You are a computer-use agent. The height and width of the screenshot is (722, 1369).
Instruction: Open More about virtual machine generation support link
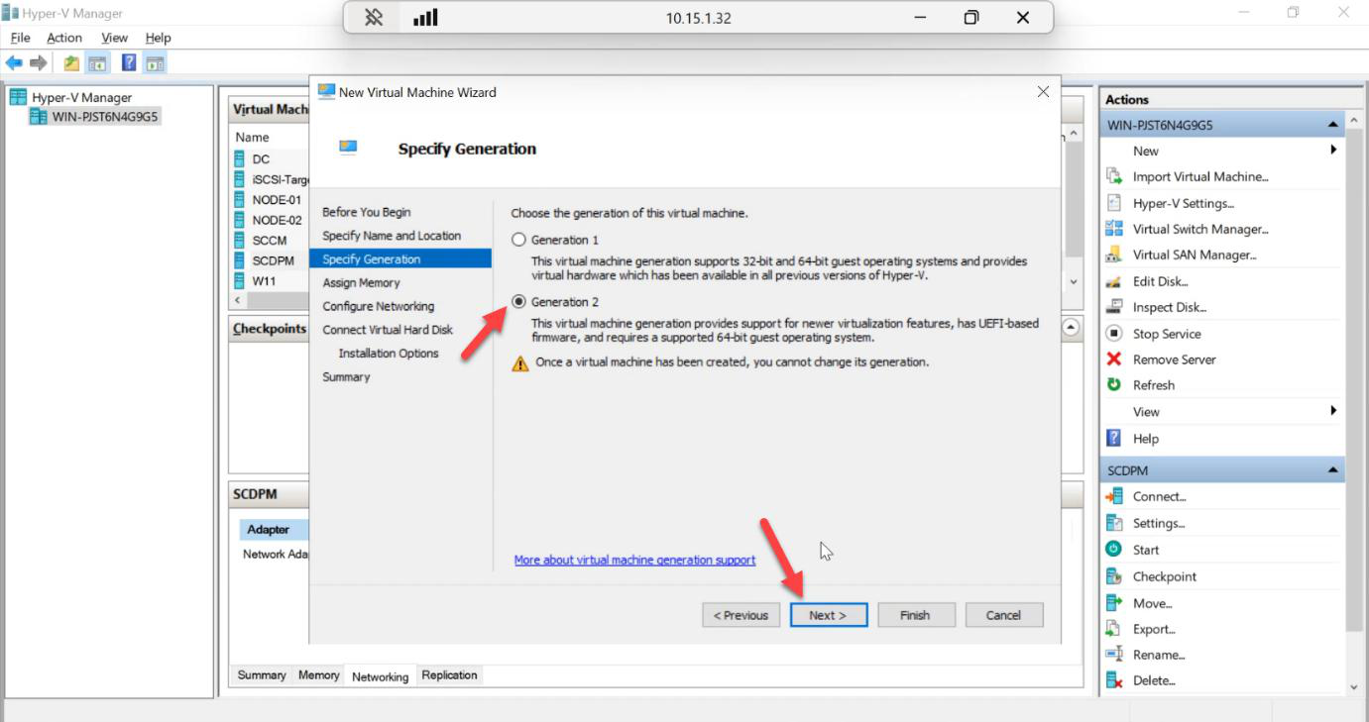pyautogui.click(x=634, y=561)
